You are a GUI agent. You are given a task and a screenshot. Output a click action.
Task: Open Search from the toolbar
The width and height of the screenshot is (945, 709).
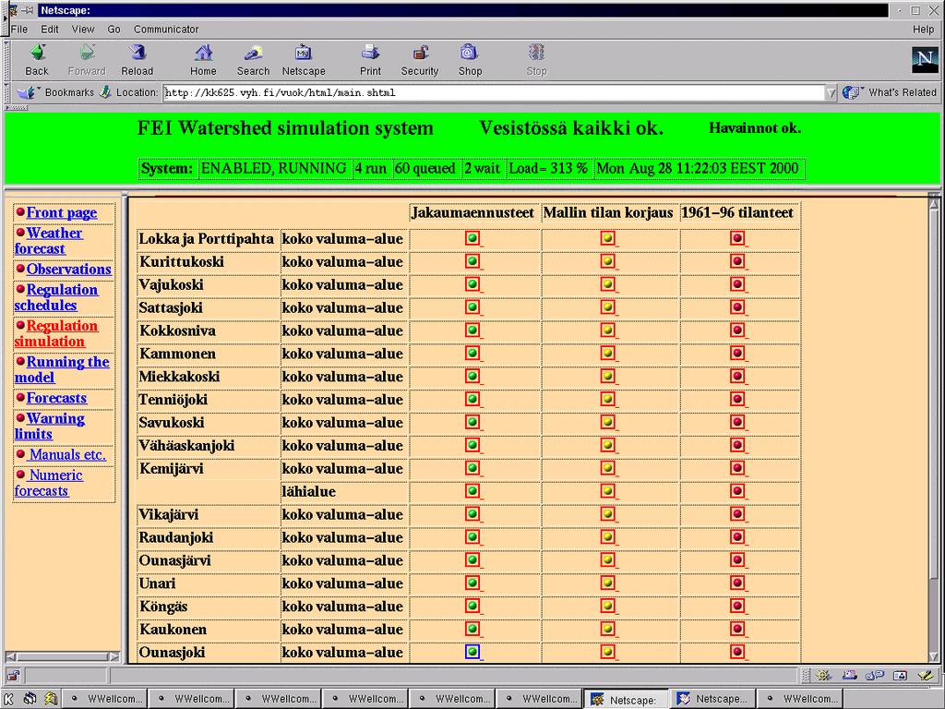pyautogui.click(x=253, y=53)
